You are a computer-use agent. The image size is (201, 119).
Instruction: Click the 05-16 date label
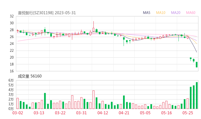(x=167, y=113)
